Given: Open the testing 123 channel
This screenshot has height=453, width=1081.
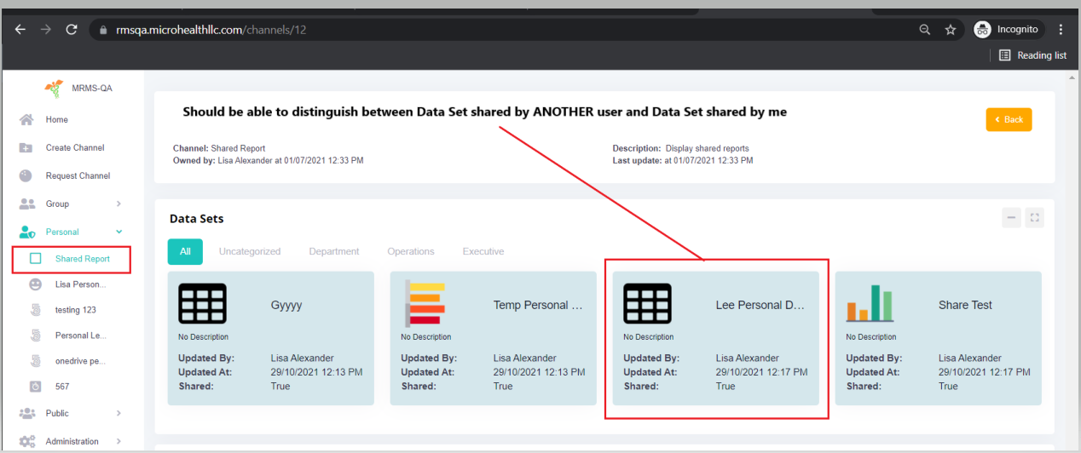Looking at the screenshot, I should [x=76, y=310].
